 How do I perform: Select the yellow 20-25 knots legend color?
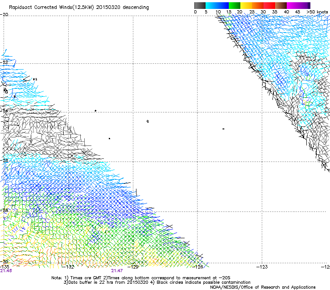(246, 5)
